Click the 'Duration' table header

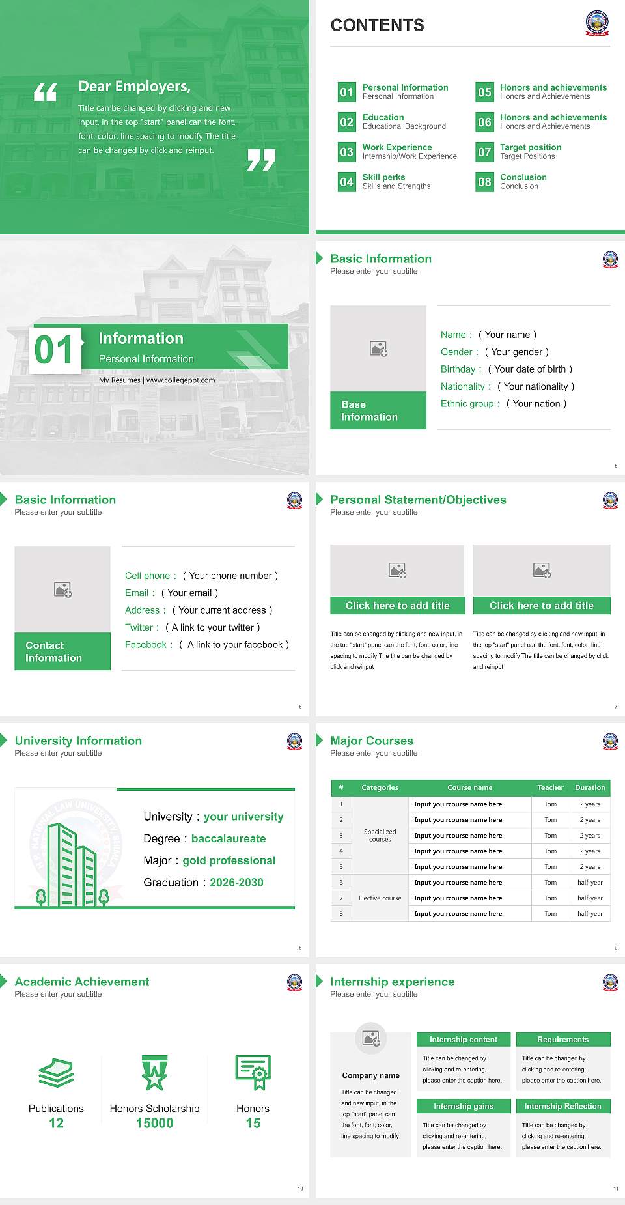pos(590,787)
